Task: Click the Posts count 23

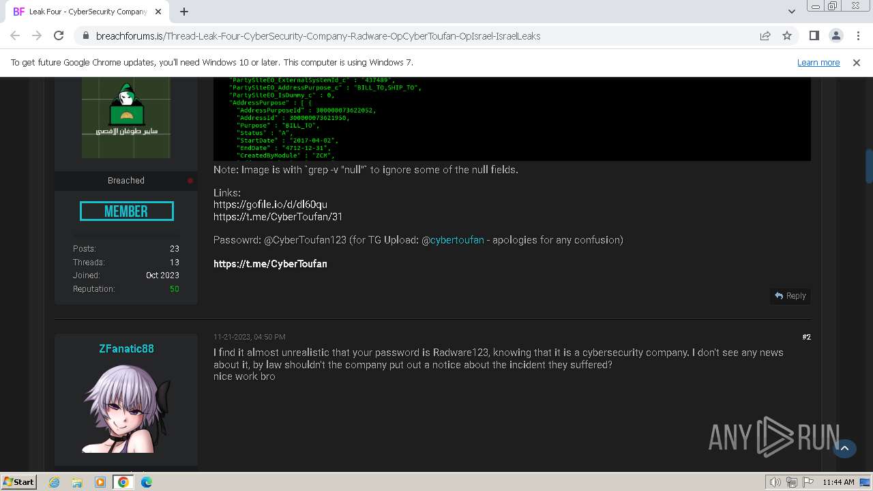Action: [x=175, y=249]
